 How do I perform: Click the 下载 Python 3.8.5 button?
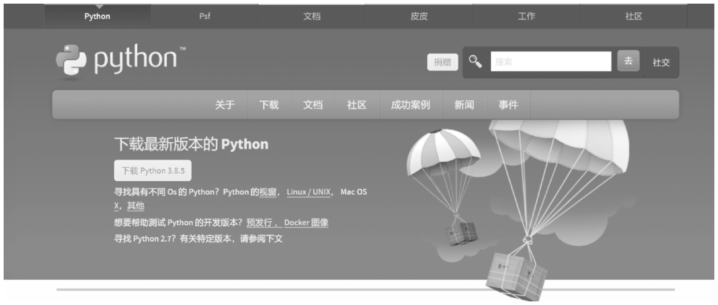(x=153, y=171)
